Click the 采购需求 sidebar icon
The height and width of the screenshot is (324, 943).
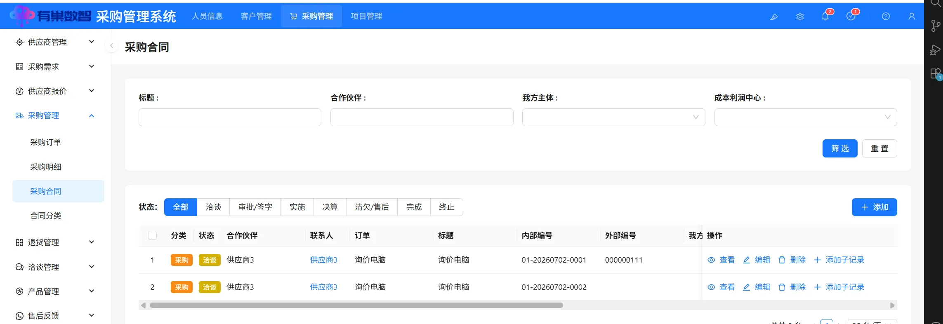point(19,67)
